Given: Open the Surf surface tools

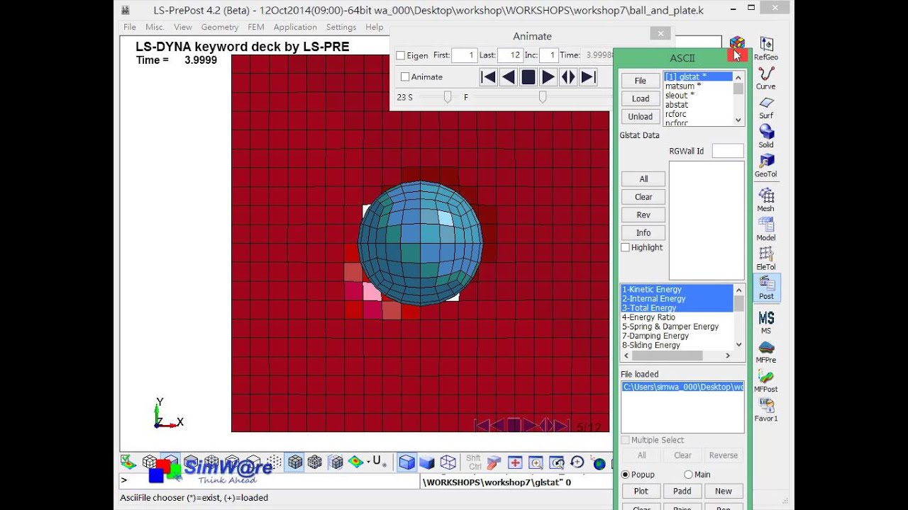Looking at the screenshot, I should click(765, 107).
